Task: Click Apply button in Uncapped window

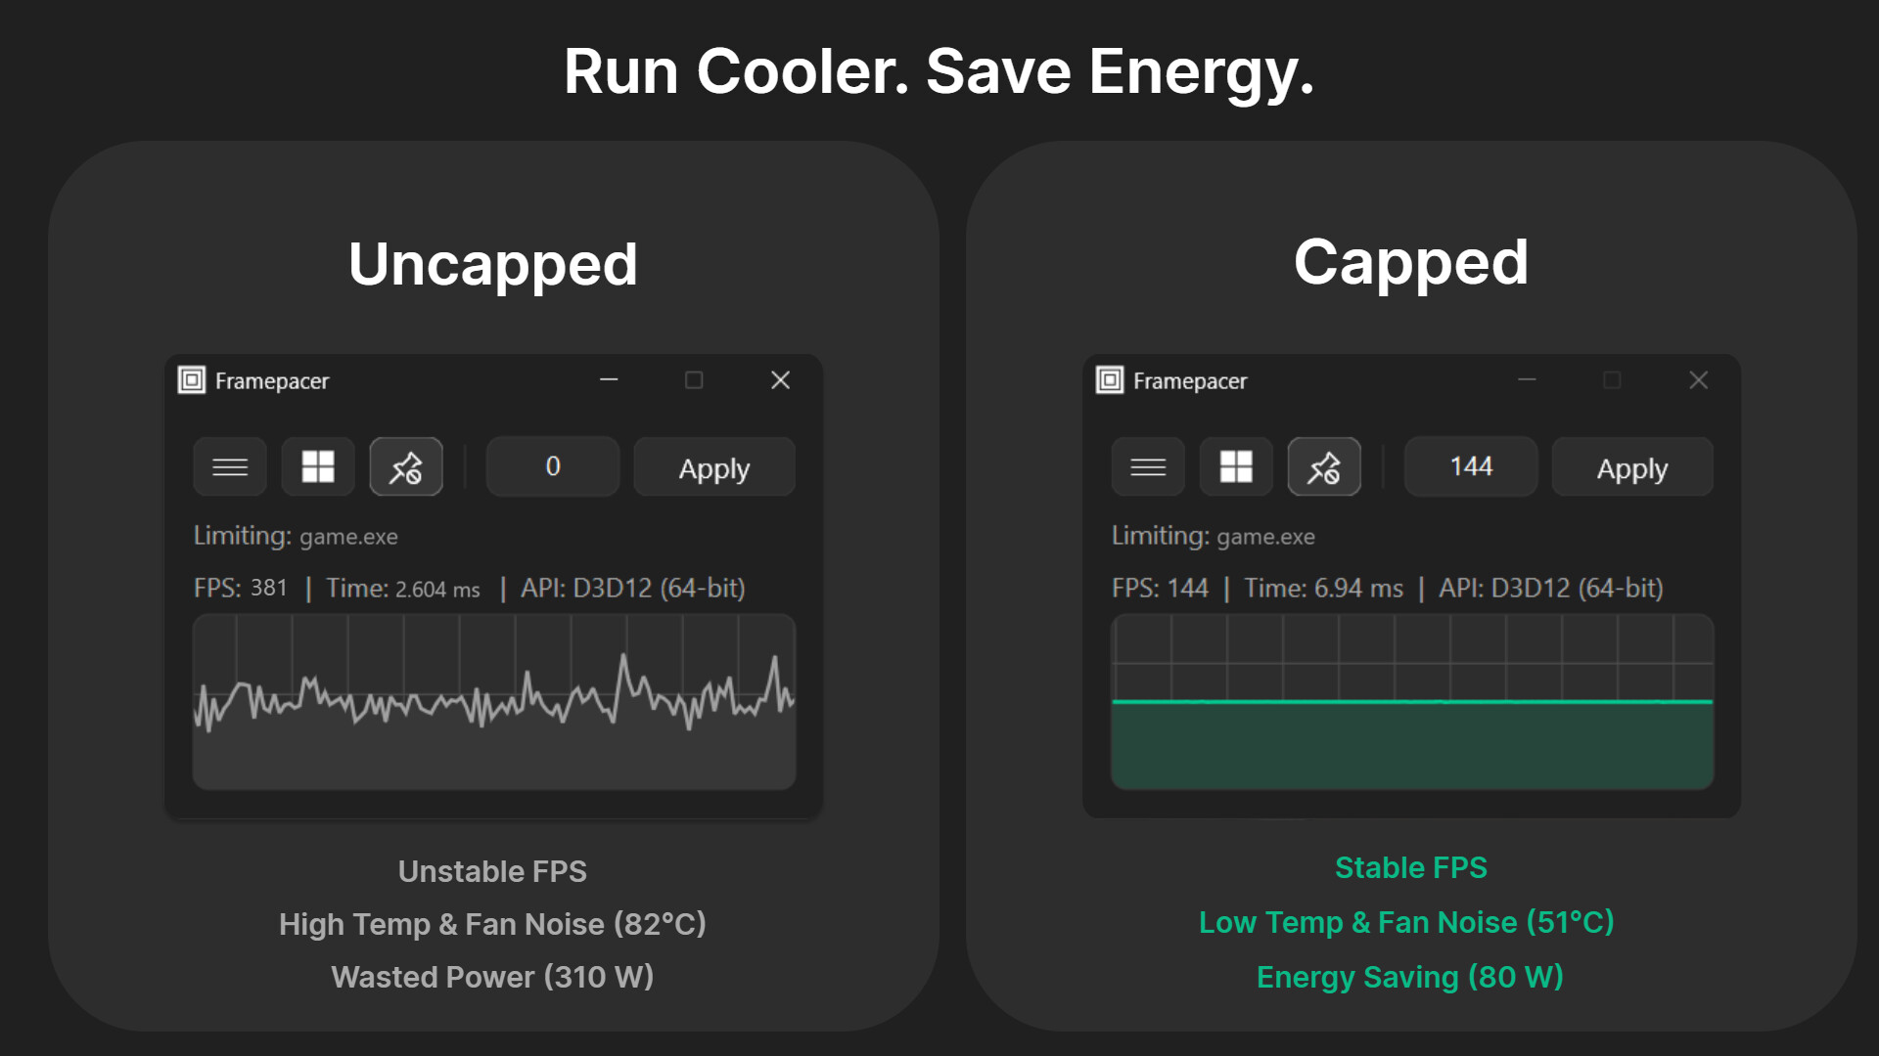Action: tap(714, 467)
